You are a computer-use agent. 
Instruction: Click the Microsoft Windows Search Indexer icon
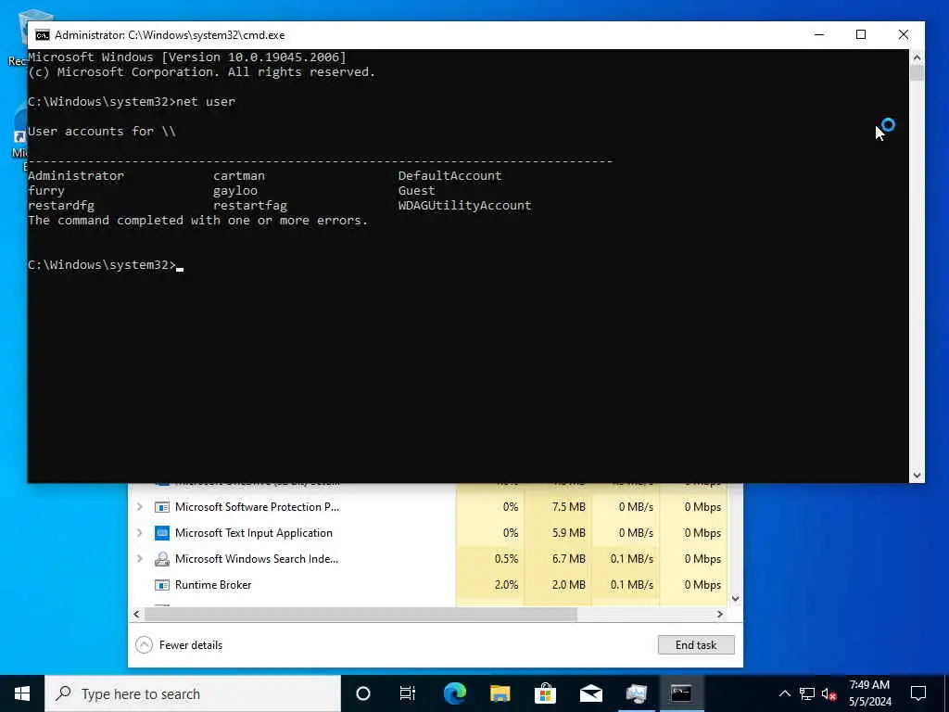pos(161,559)
